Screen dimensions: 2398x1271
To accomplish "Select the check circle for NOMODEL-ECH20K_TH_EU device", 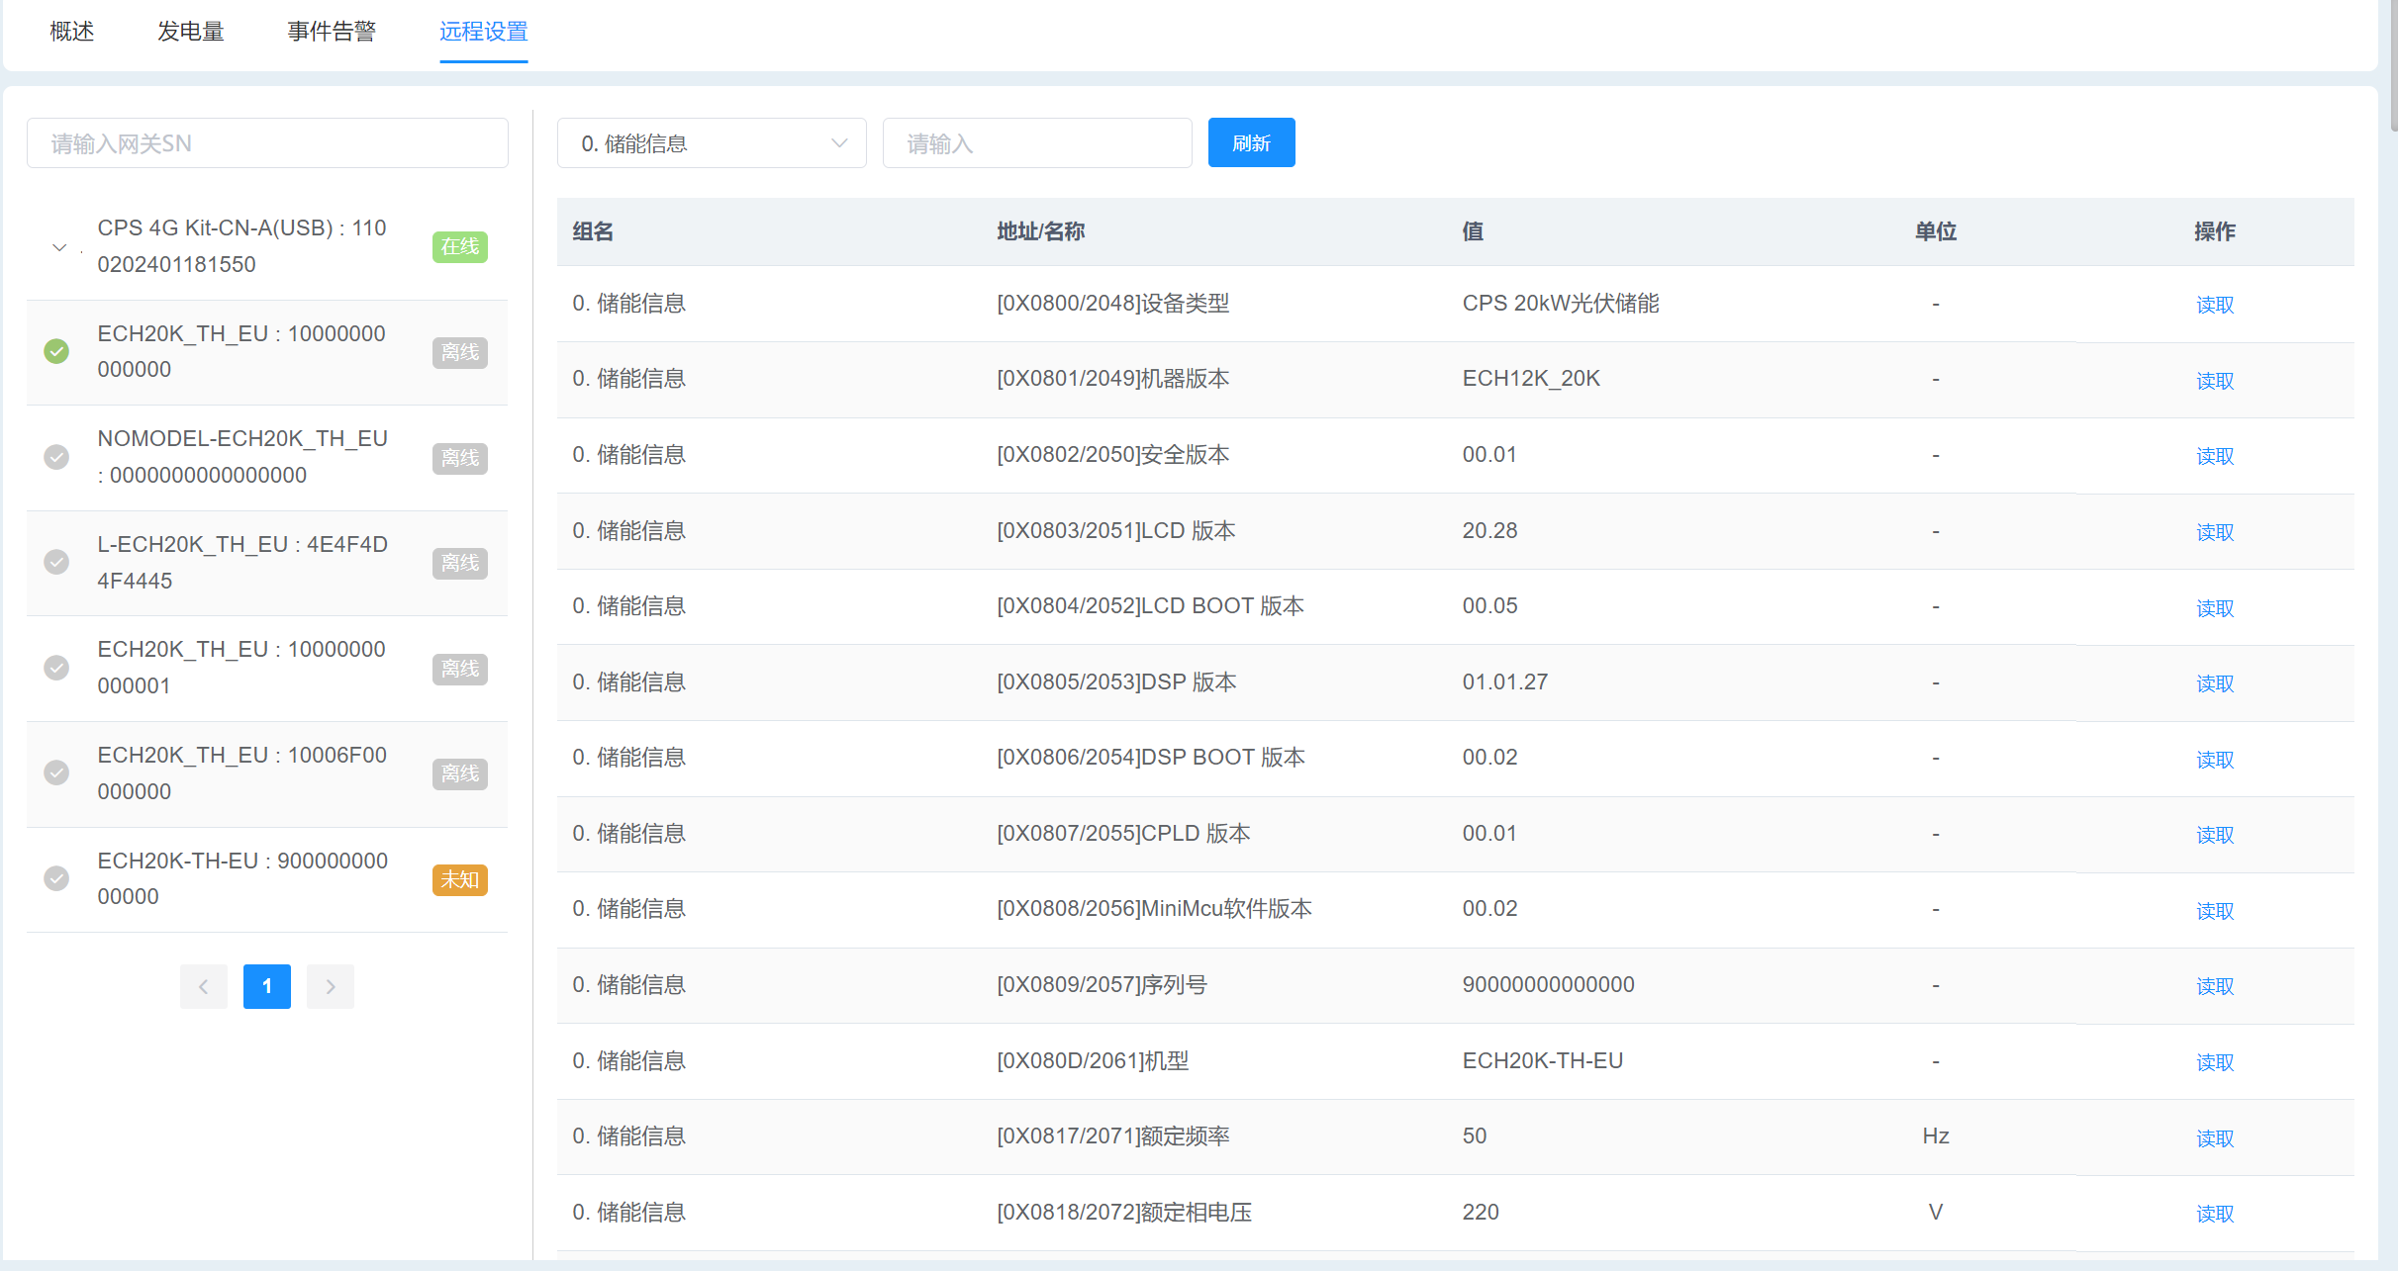I will point(56,457).
